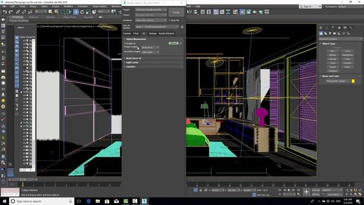The image size is (364, 205).
Task: Open the Secondary engine dropdown
Action: click(150, 52)
